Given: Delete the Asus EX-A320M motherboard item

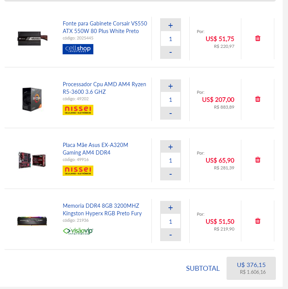Looking at the screenshot, I should tap(258, 160).
